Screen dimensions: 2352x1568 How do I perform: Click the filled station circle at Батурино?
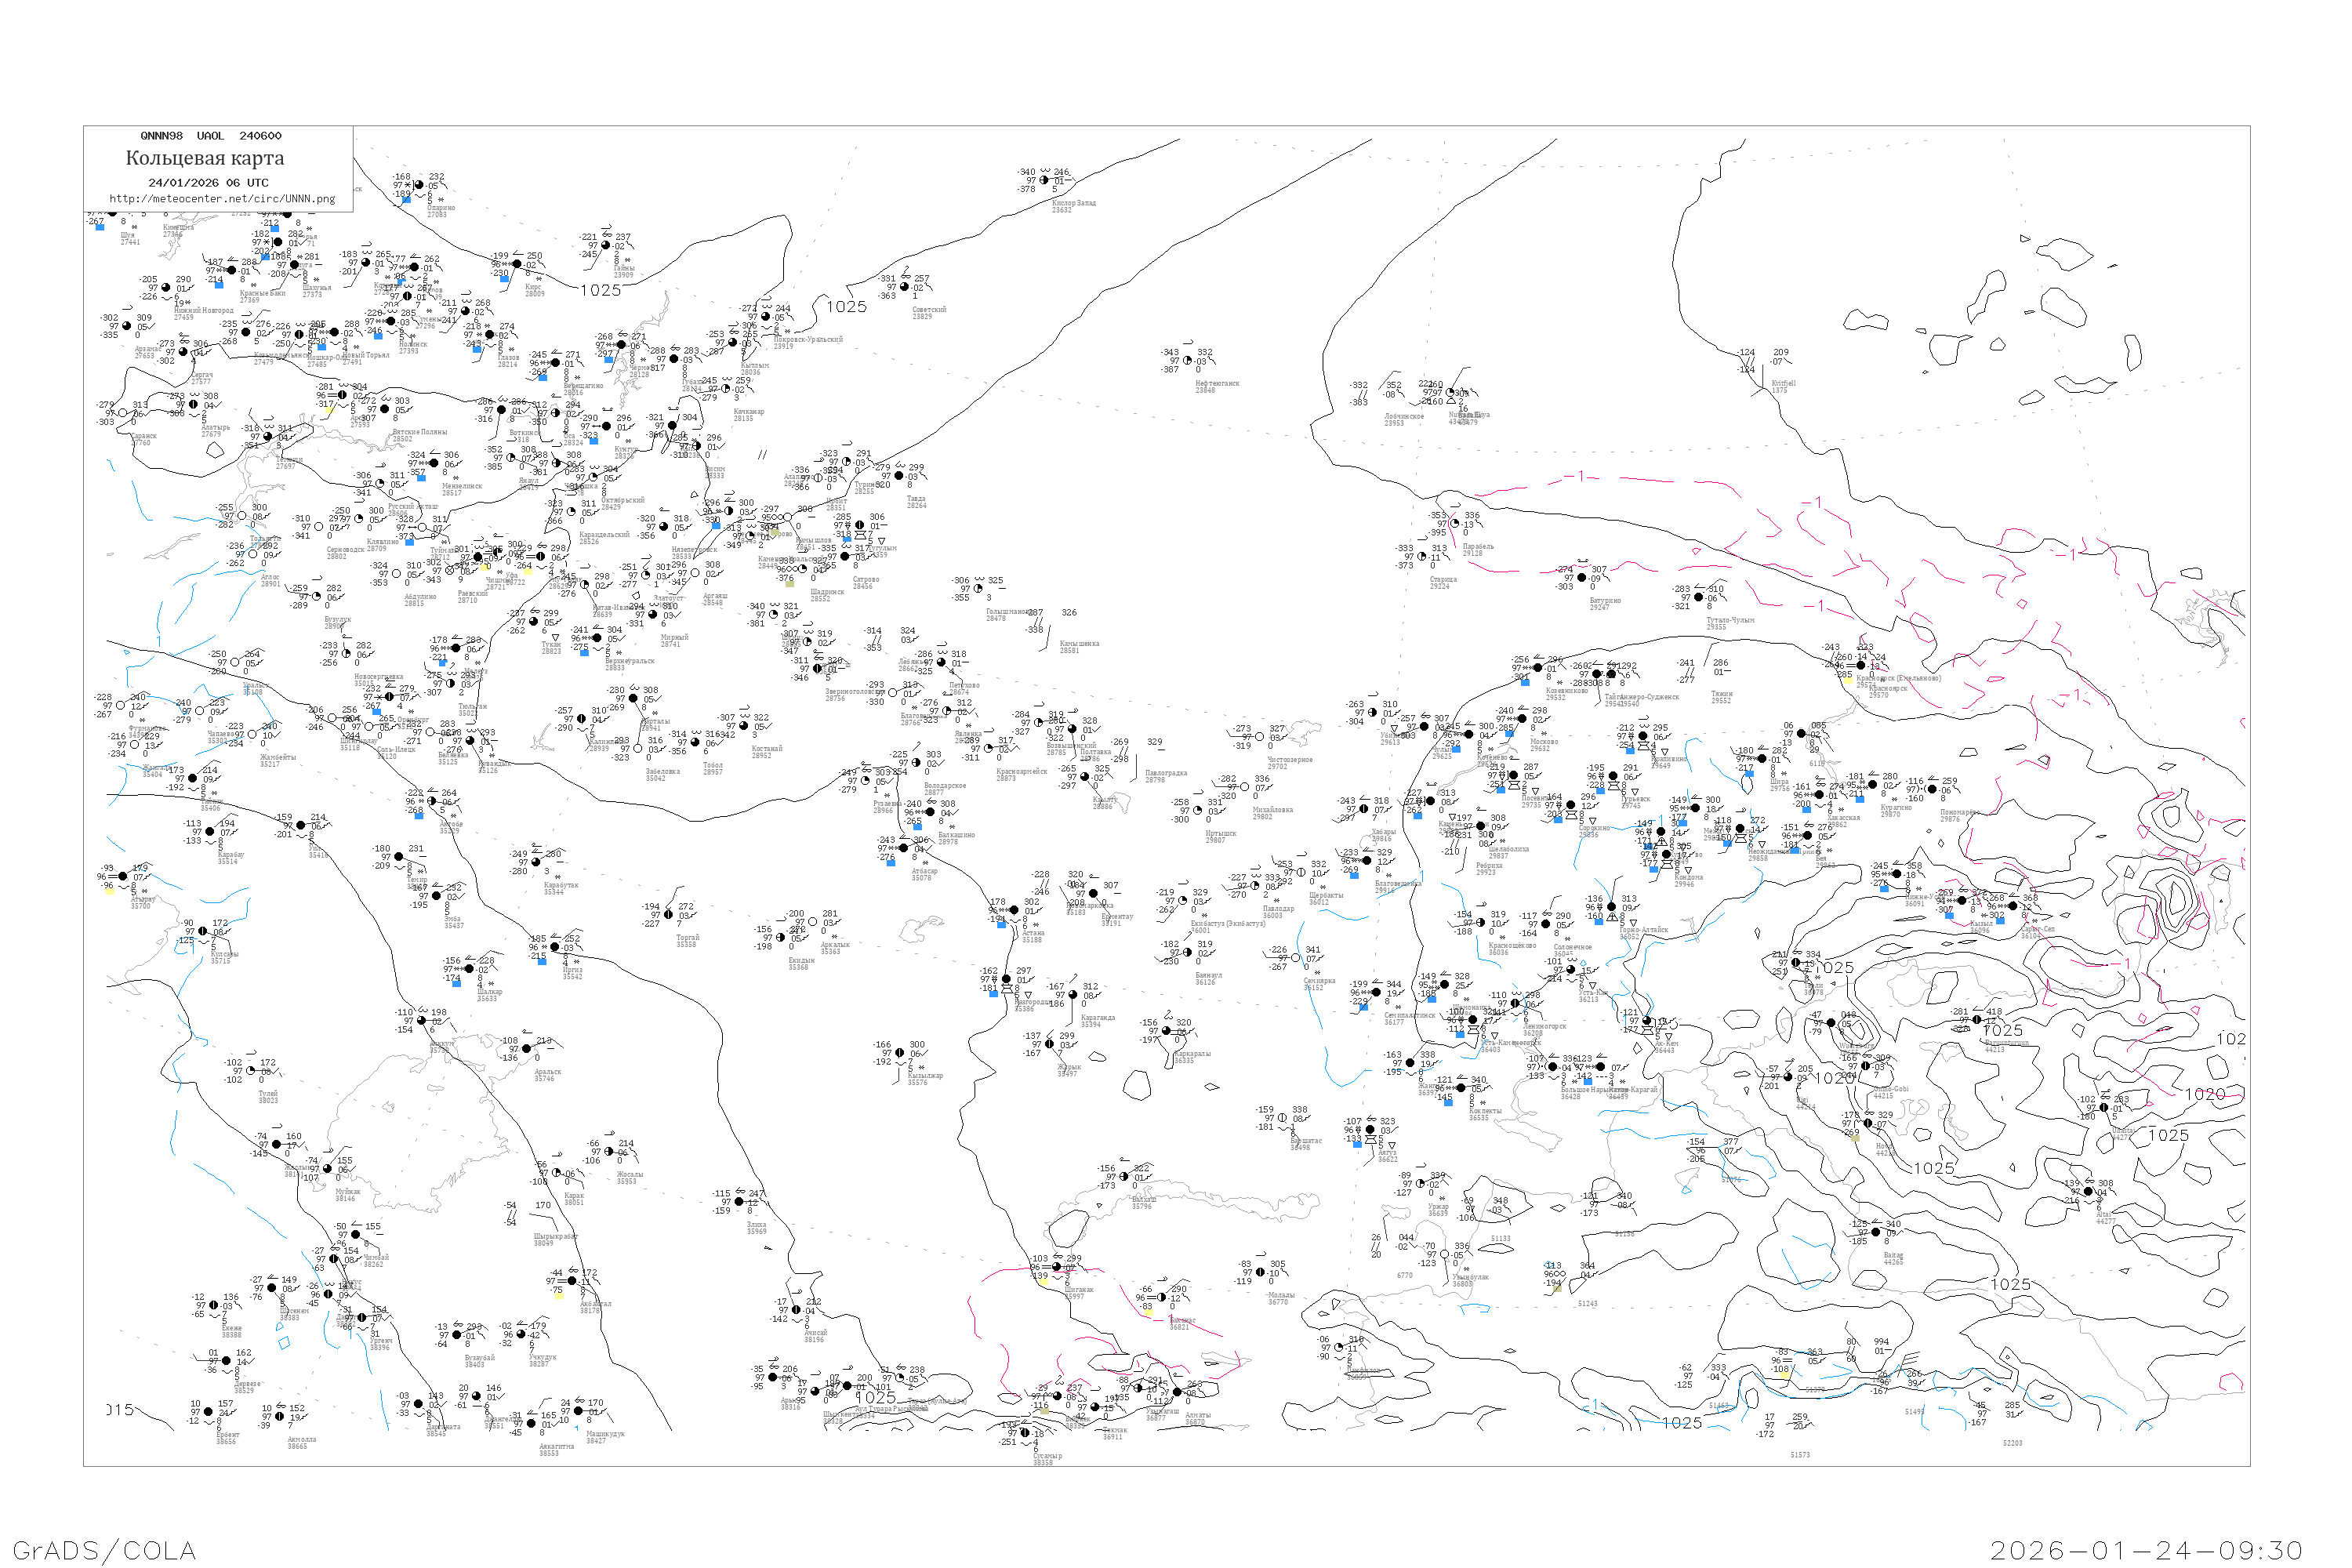(1582, 578)
